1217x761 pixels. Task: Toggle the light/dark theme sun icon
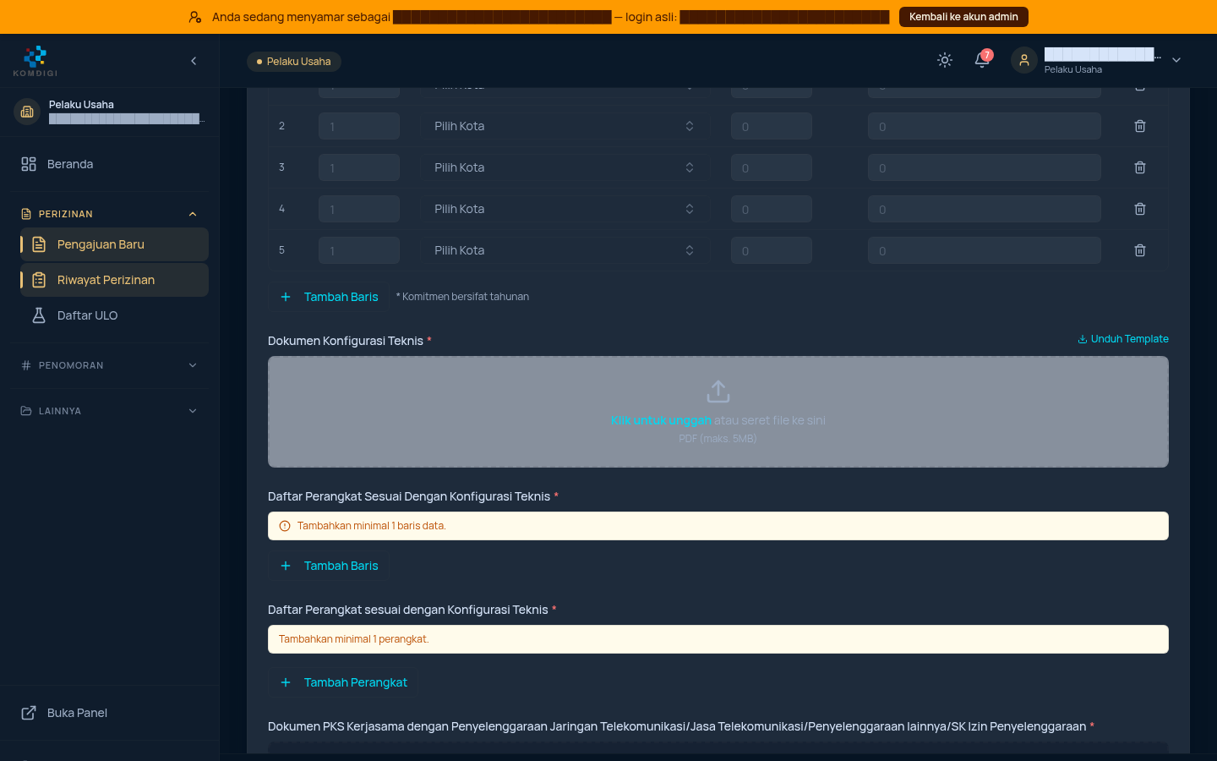click(x=945, y=60)
